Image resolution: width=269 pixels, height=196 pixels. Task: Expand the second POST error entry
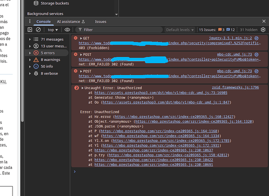[81, 71]
